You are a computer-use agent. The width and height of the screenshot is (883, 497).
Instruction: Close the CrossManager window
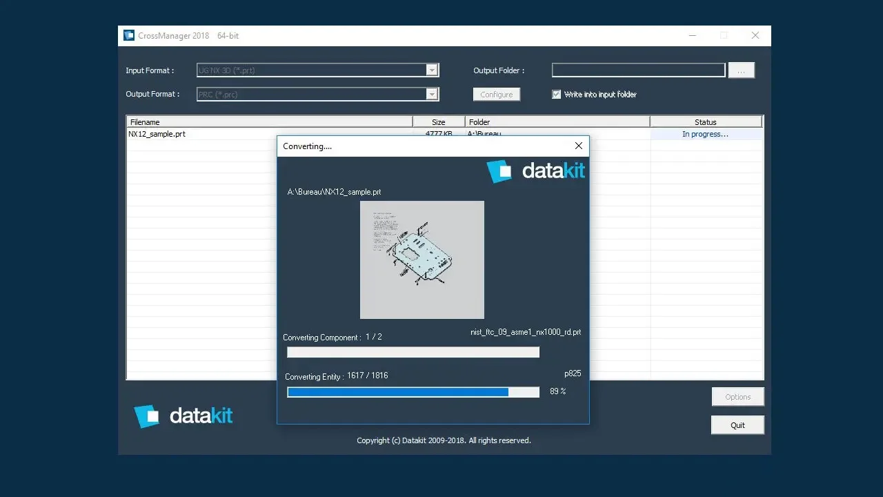[755, 35]
